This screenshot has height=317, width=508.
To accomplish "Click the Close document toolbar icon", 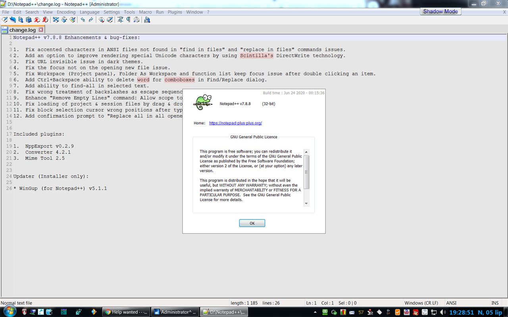I will (37, 19).
